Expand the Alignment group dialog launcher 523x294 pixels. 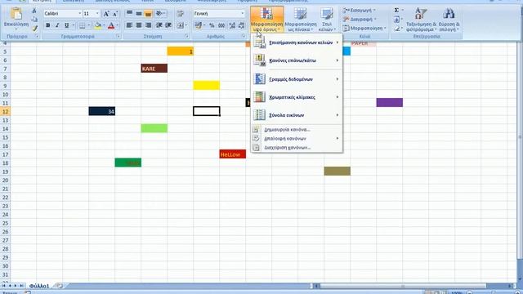coord(187,36)
